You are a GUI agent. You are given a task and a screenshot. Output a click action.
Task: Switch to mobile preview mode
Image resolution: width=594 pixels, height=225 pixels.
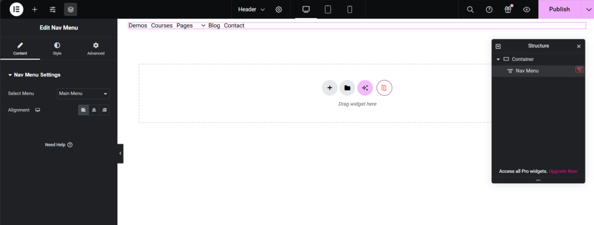[x=350, y=9]
